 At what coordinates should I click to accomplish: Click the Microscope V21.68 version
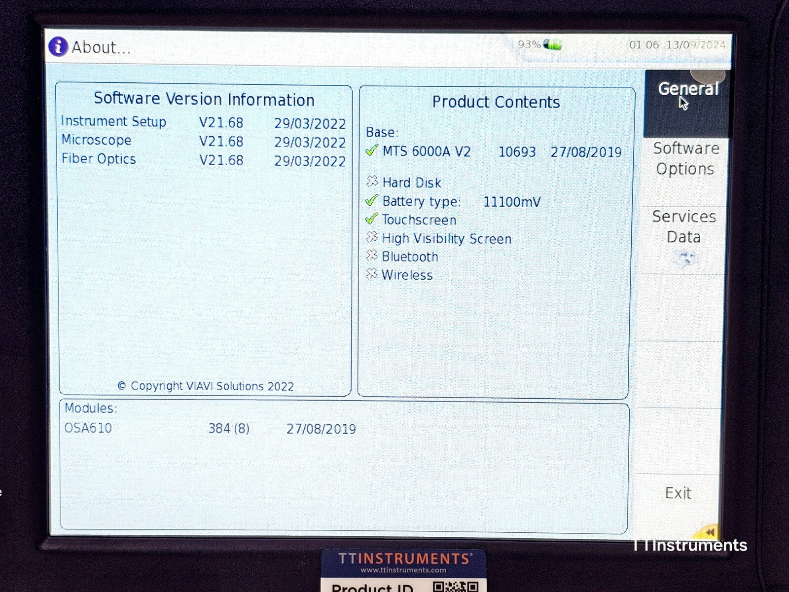[221, 142]
